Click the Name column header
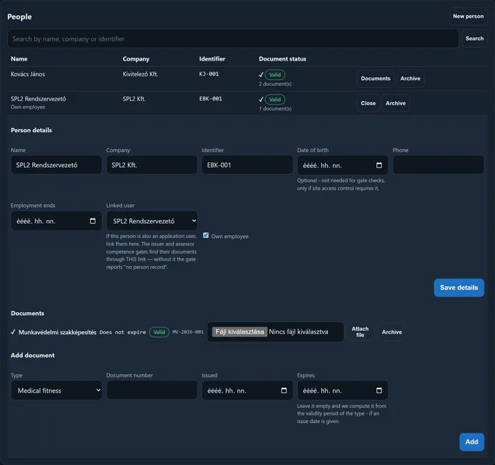The height and width of the screenshot is (465, 495). 19,58
